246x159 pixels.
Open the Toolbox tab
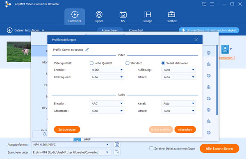[171, 17]
